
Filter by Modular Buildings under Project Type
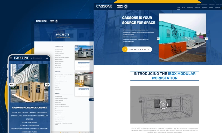click(x=59, y=60)
